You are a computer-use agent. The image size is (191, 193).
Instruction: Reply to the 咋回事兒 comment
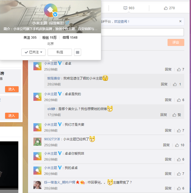[168, 188]
